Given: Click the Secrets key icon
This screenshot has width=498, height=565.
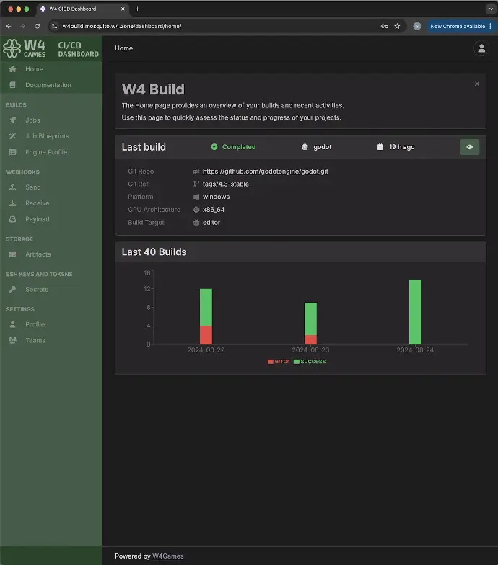Looking at the screenshot, I should [13, 289].
